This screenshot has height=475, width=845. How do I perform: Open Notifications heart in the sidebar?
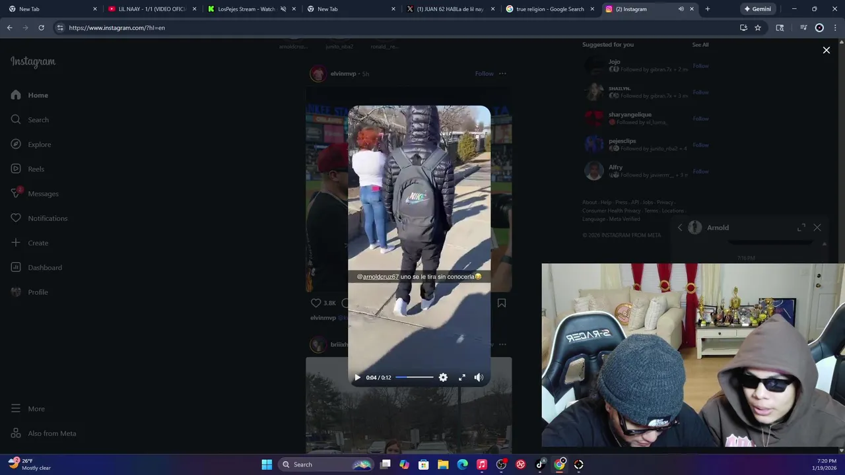(x=39, y=218)
